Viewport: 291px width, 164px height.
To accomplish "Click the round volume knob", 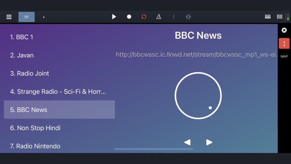I will click(x=198, y=96).
